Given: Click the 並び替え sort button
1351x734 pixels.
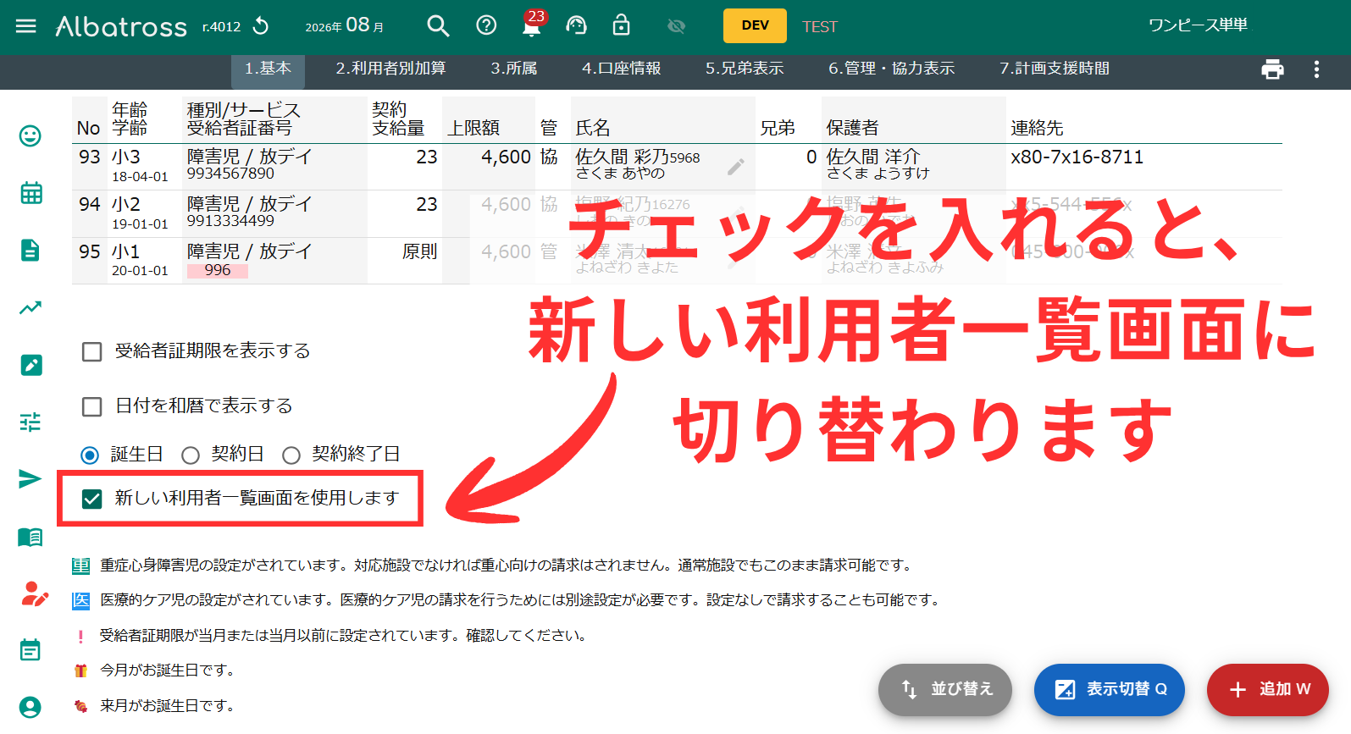Looking at the screenshot, I should (x=945, y=689).
